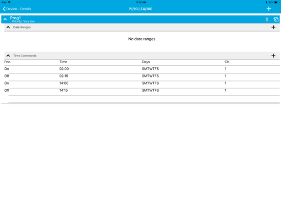Click the Date Ranges label
This screenshot has height=211, width=281.
pyautogui.click(x=22, y=28)
